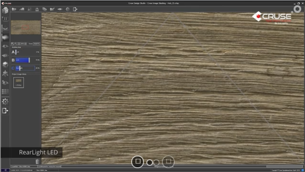Exit using the sidebar logout arrow icon

pos(5,111)
